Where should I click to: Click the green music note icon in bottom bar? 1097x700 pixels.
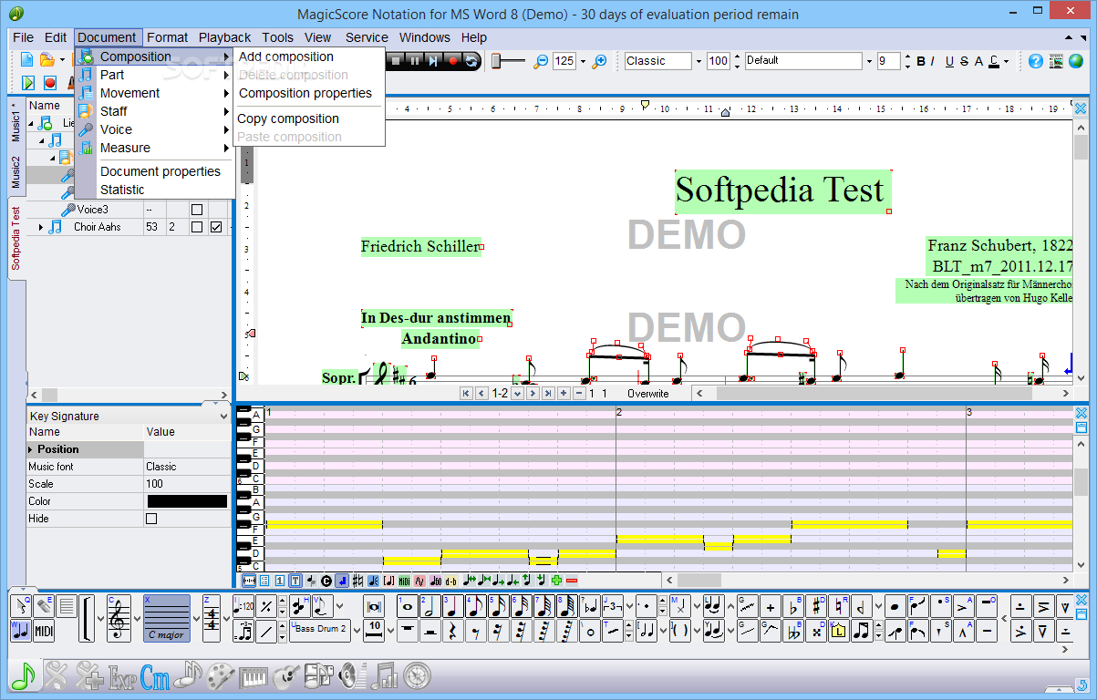click(x=24, y=675)
